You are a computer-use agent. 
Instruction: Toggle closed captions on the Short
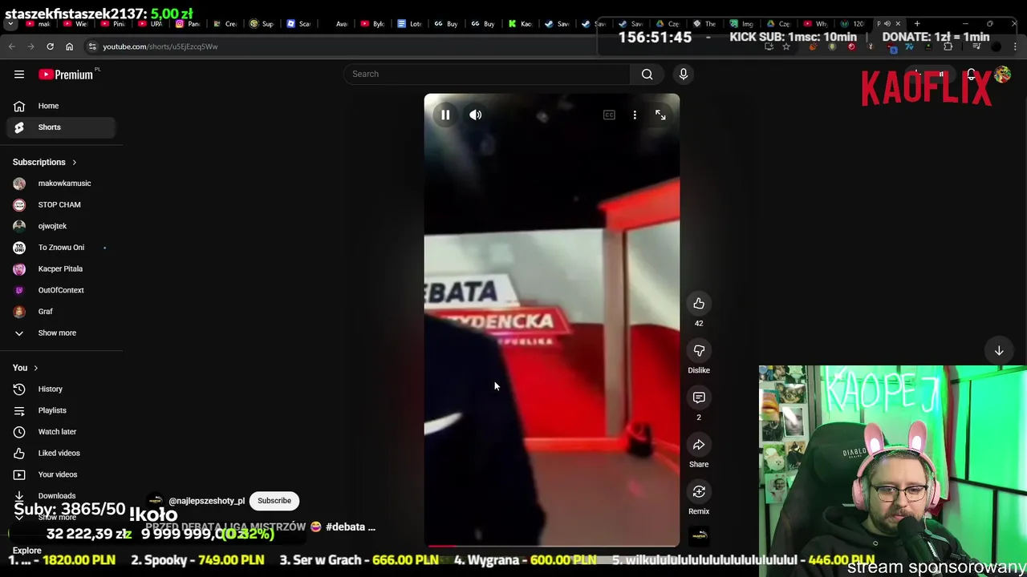click(x=609, y=115)
